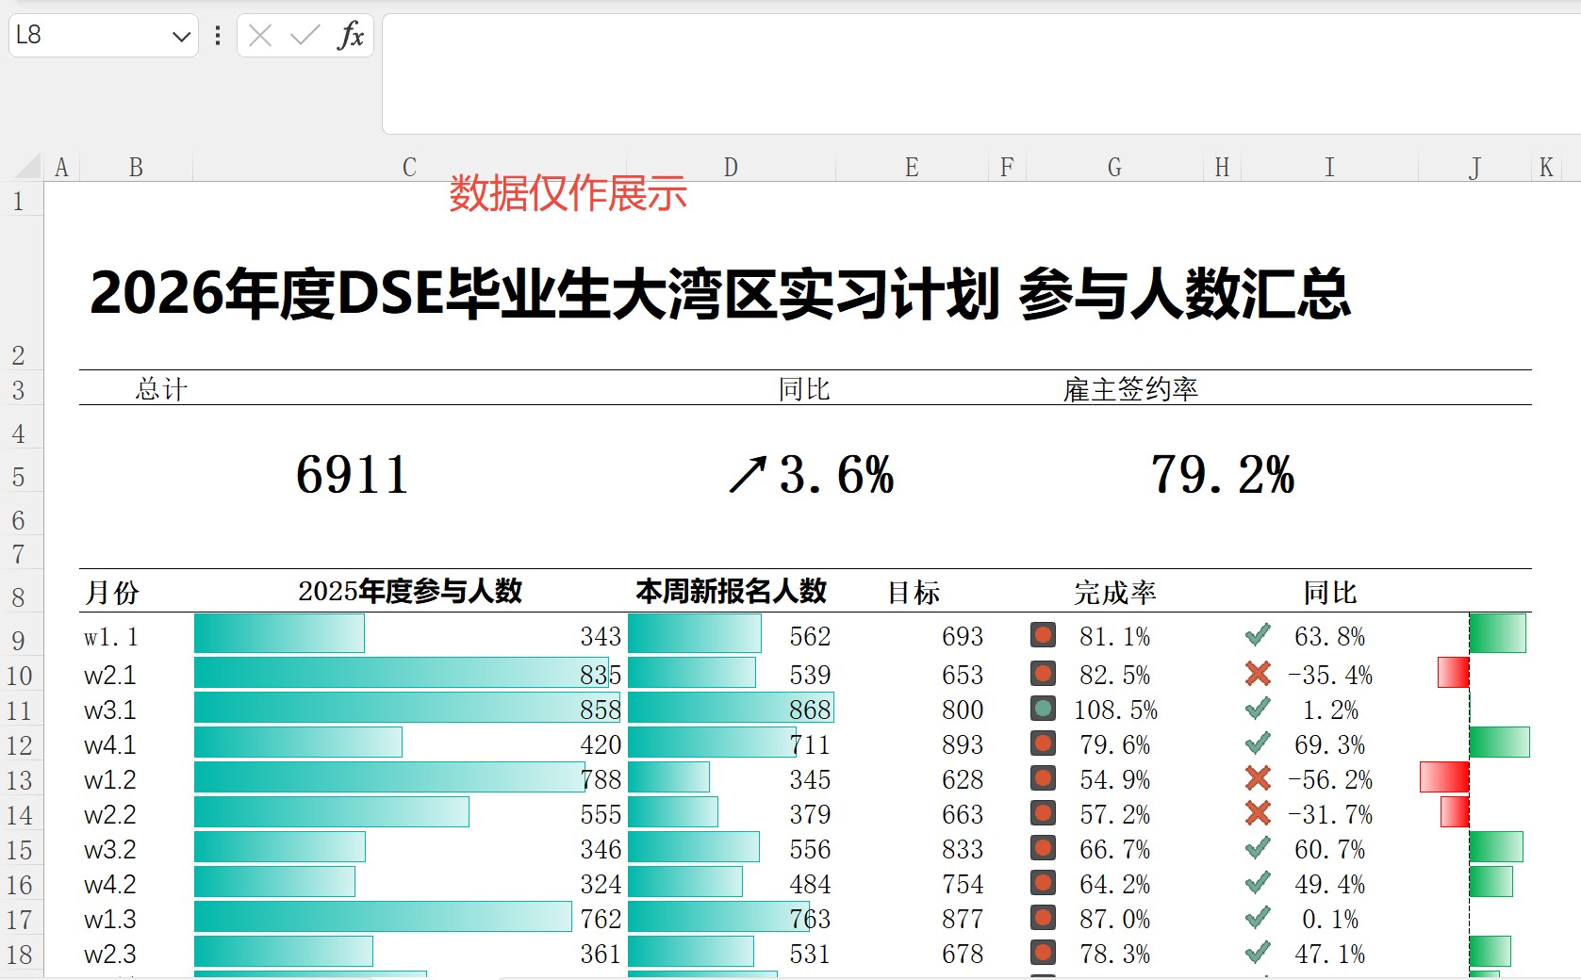Click the Cancel X icon in formula bar
Viewport: 1581px width, 980px height.
pyautogui.click(x=260, y=36)
